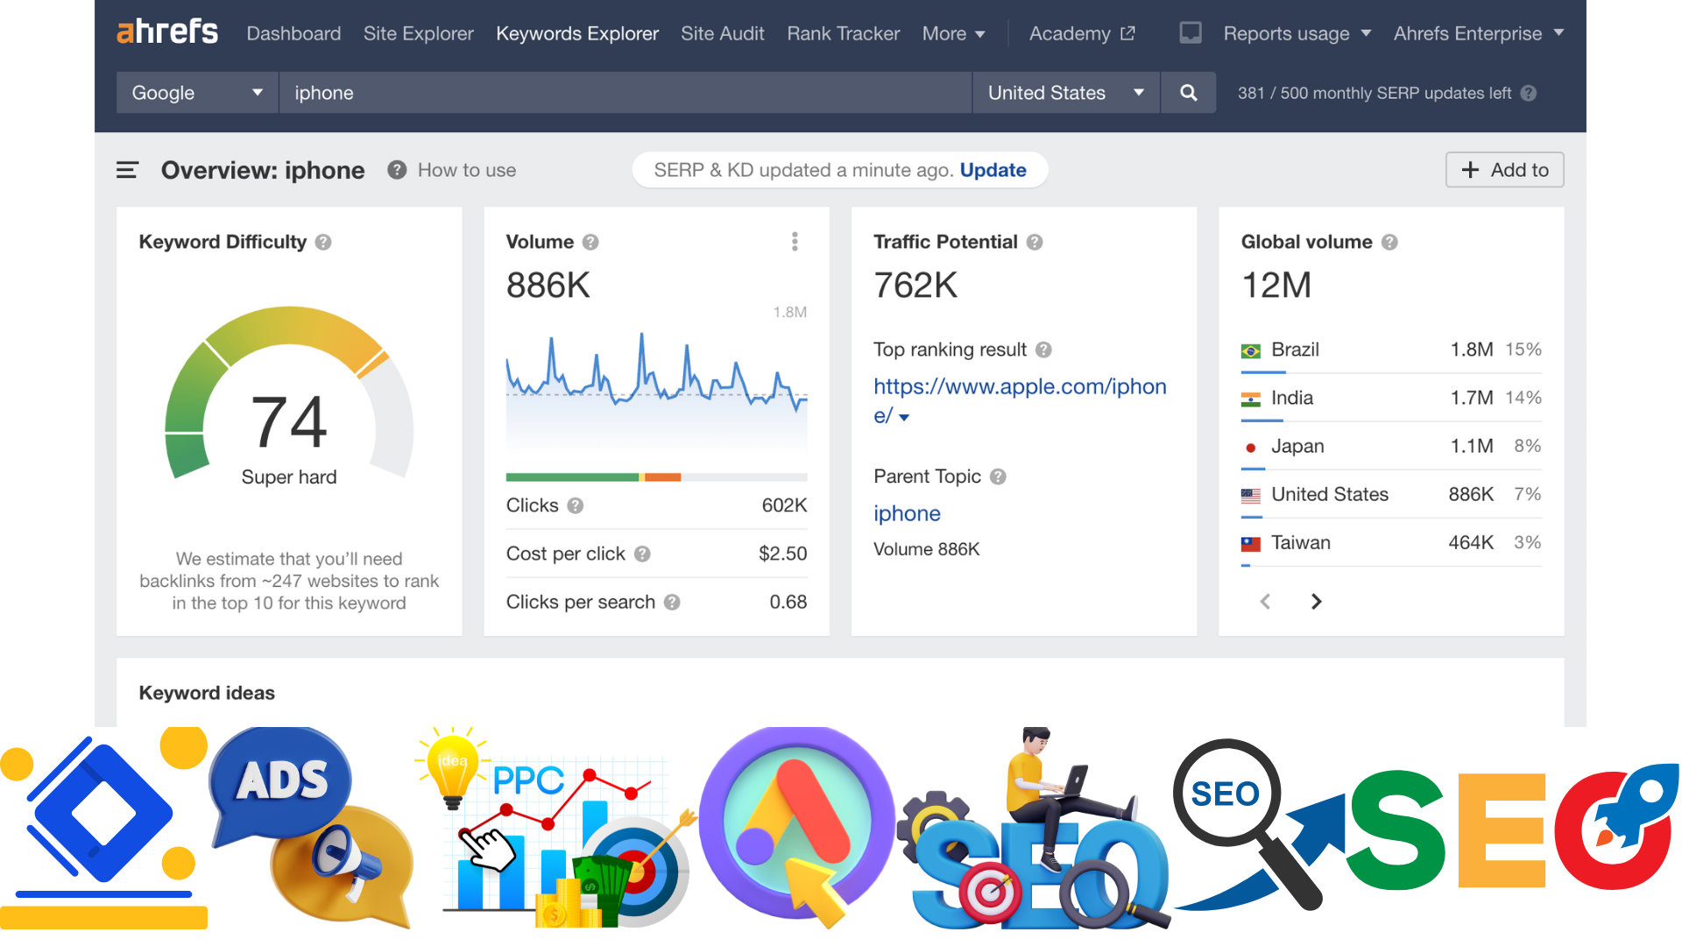Click the search magnifier icon
Screen dimensions: 1682x946
pos(1188,92)
